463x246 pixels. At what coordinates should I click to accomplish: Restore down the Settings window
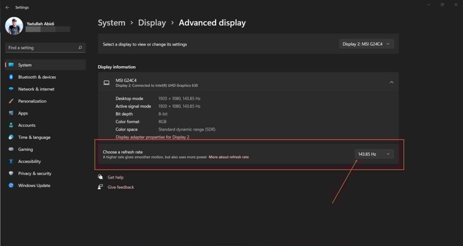click(442, 5)
